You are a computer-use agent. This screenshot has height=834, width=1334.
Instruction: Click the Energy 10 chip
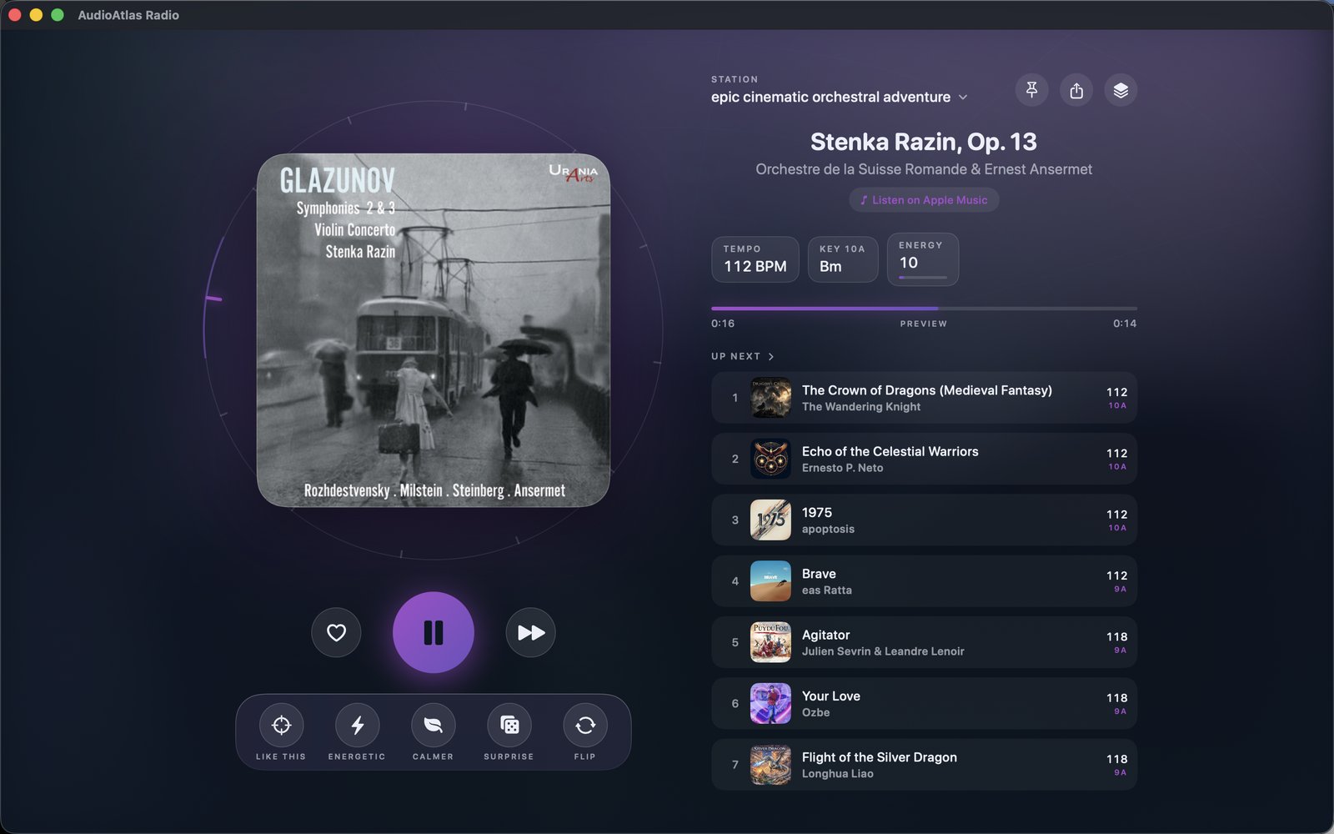point(923,259)
